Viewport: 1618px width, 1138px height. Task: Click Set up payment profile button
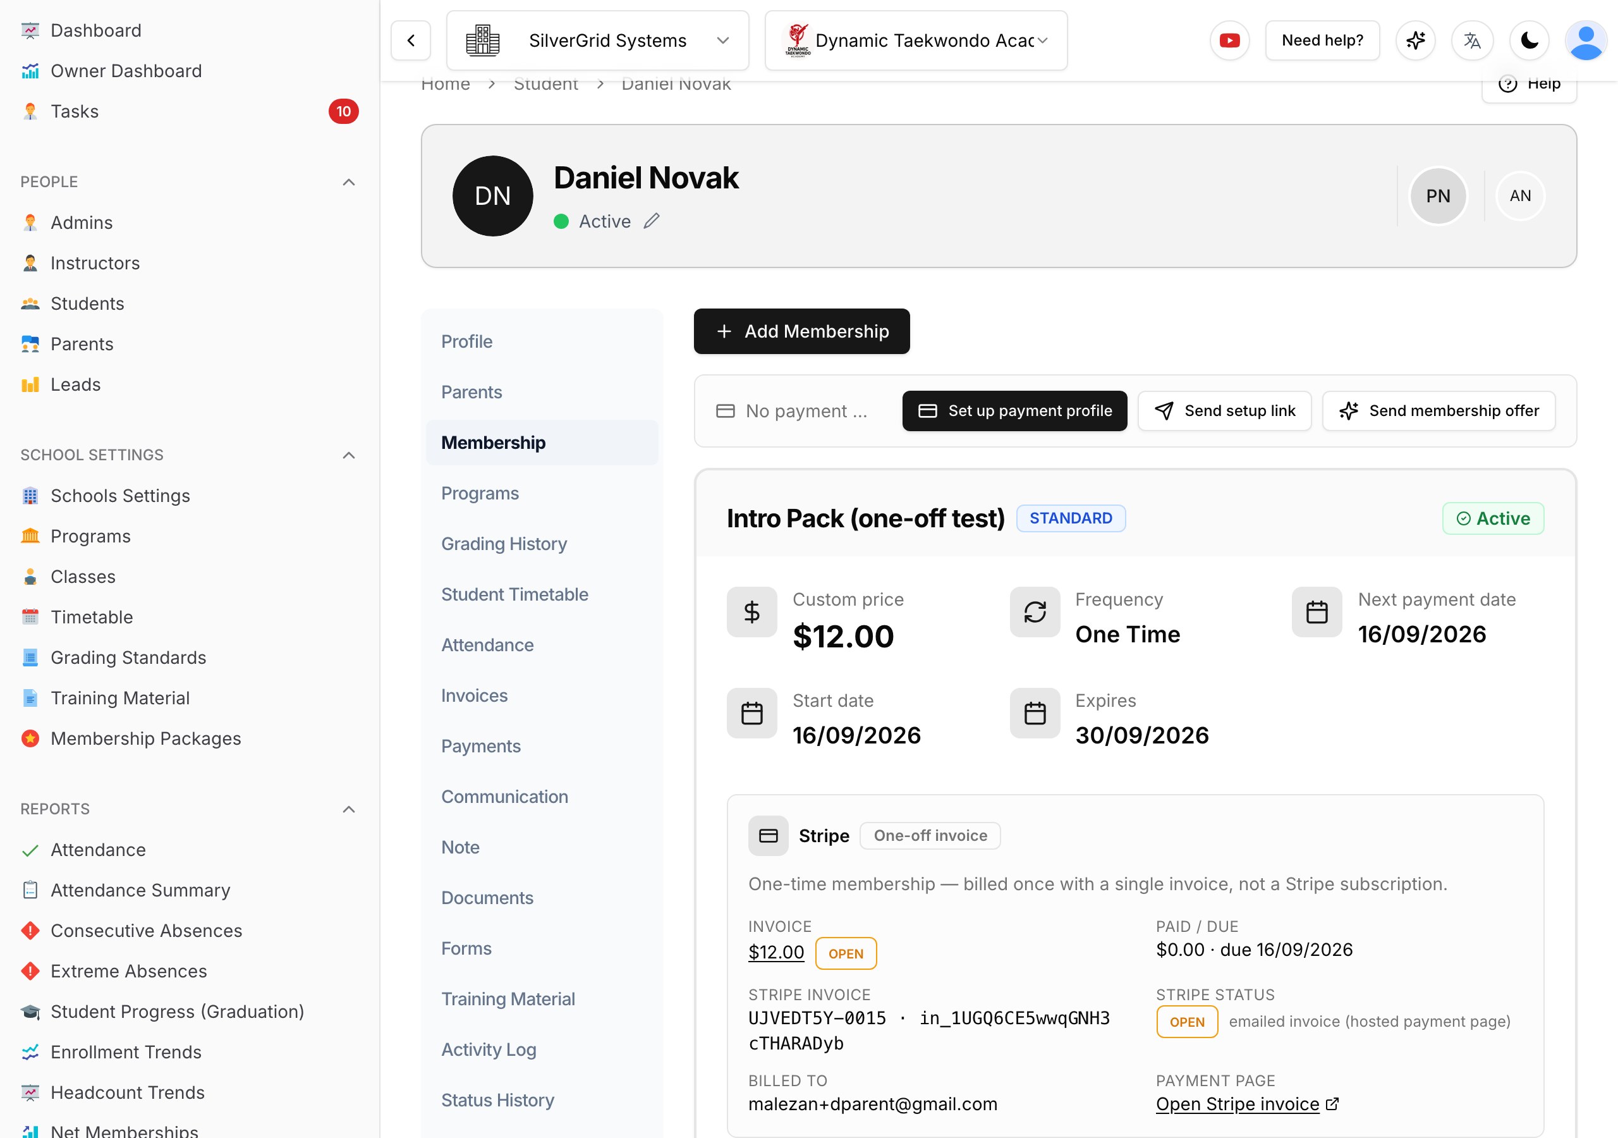[1014, 410]
